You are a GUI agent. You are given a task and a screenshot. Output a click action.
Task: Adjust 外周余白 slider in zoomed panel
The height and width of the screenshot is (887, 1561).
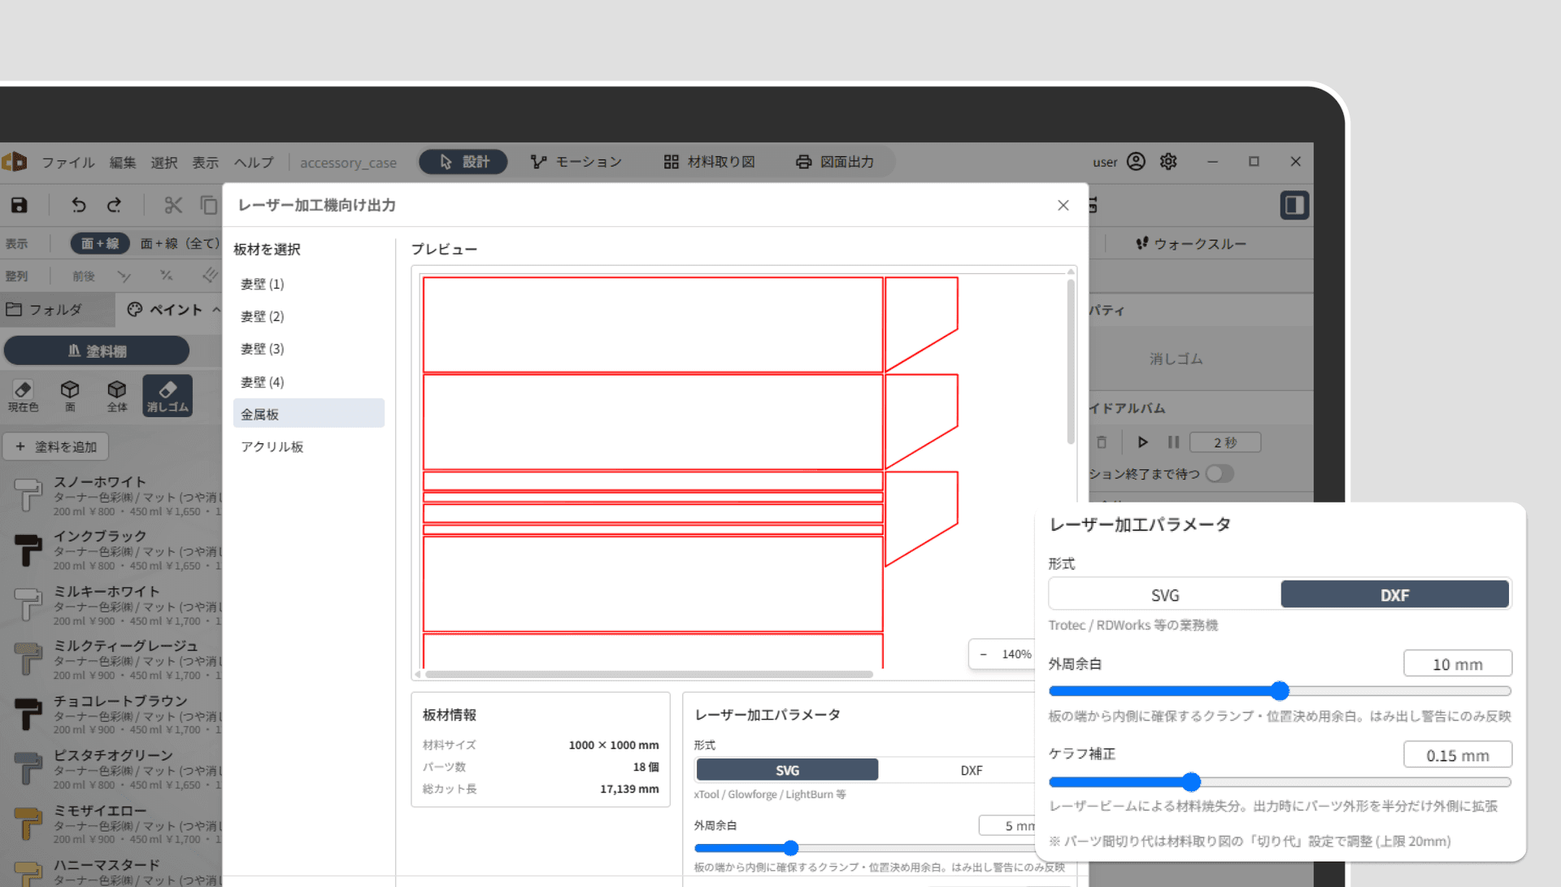[1280, 691]
